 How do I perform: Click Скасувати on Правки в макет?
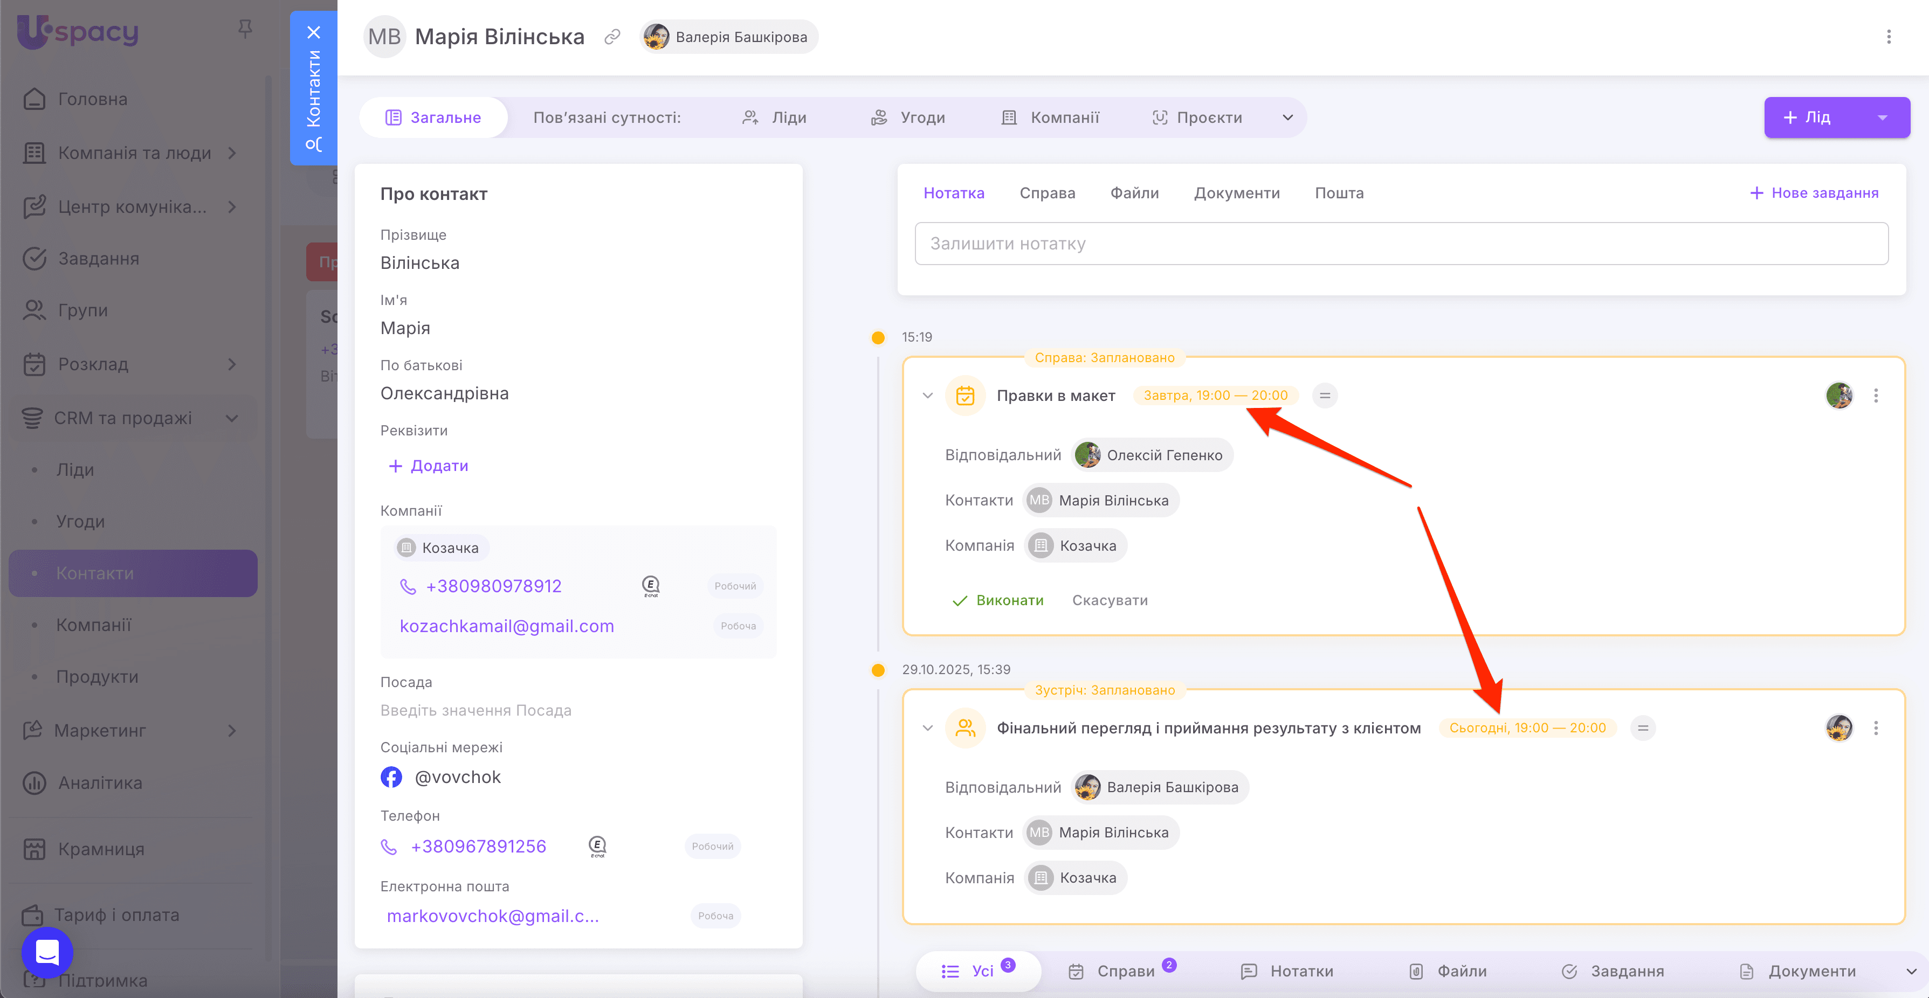pyautogui.click(x=1110, y=600)
